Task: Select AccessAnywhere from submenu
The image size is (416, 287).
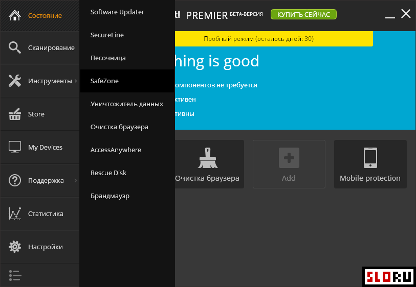Action: click(127, 150)
